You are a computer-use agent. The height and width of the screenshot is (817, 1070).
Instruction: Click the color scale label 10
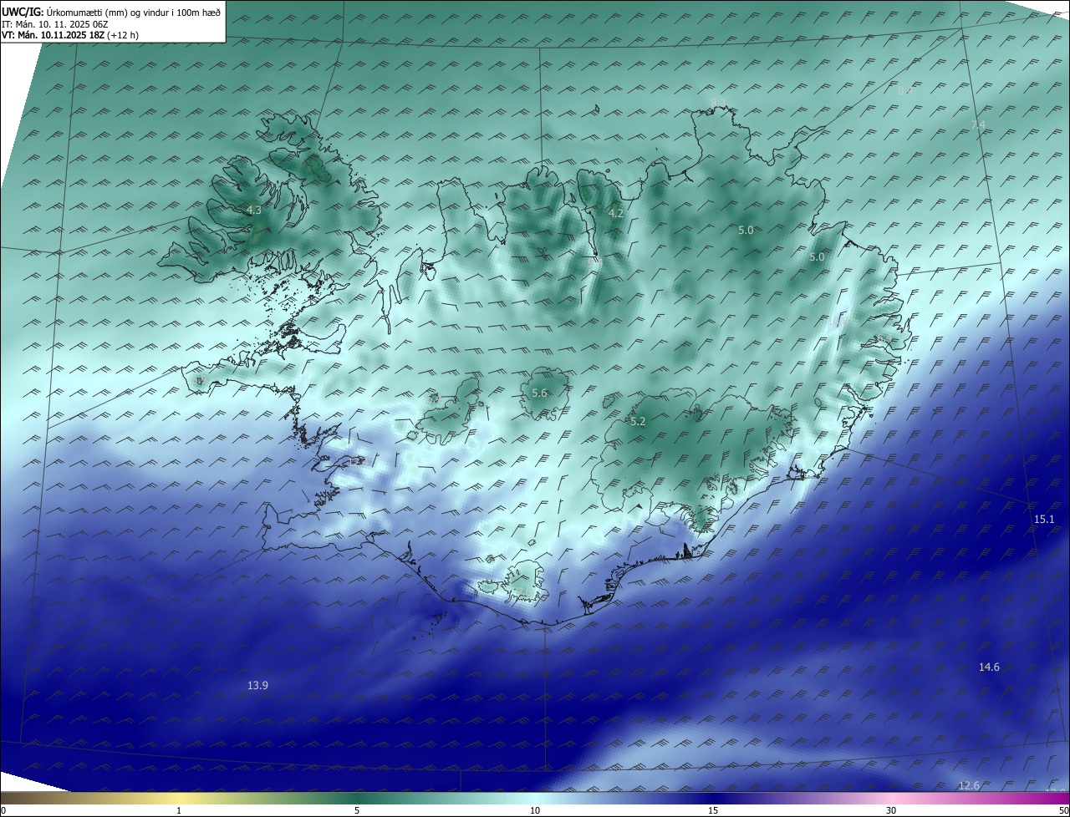pos(535,810)
